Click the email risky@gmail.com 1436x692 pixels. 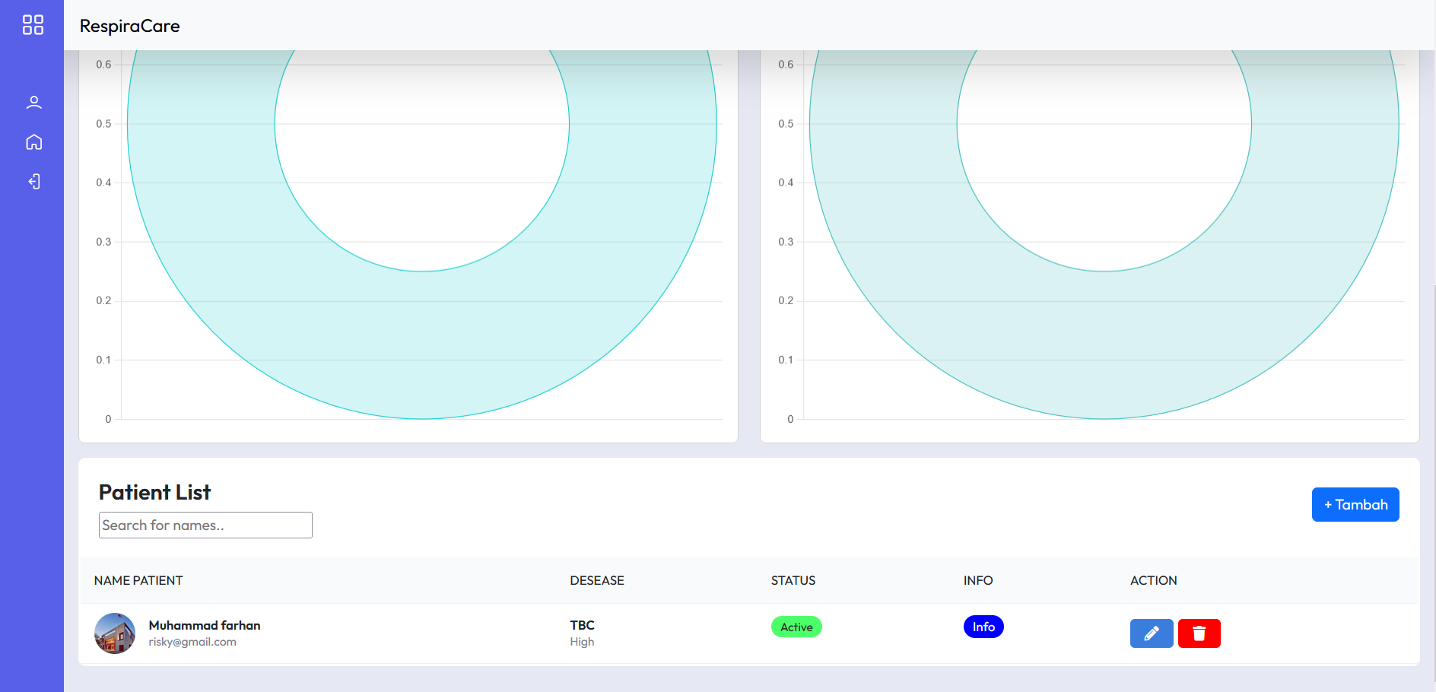tap(192, 642)
